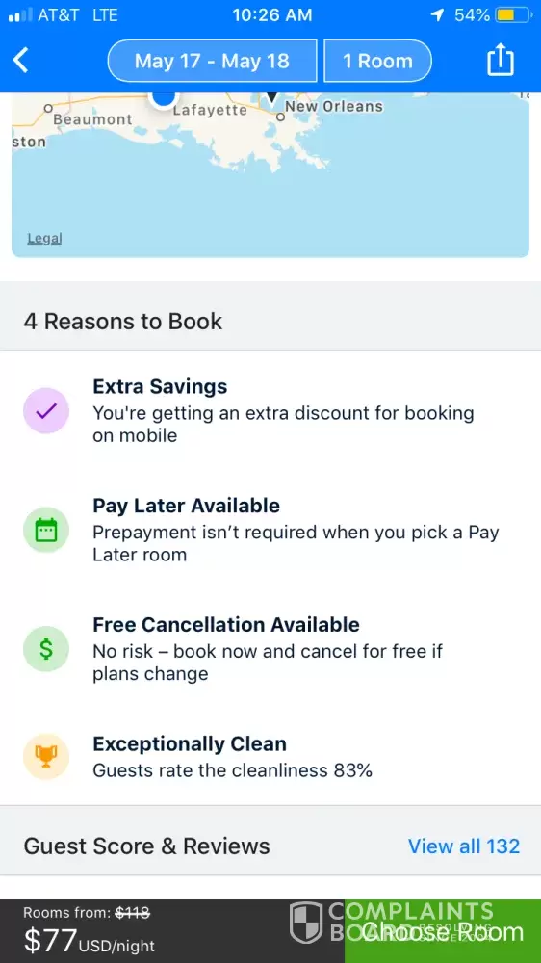Viewport: 541px width, 963px height.
Task: Tap the Extra Savings heading
Action: (x=160, y=386)
